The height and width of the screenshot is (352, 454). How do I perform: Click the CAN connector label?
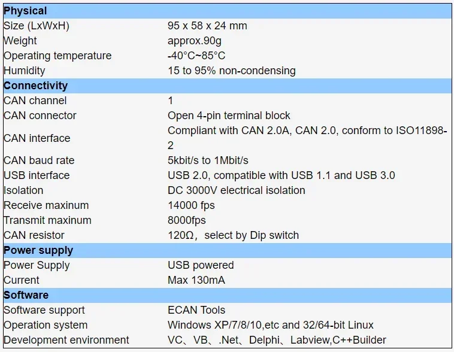40,116
